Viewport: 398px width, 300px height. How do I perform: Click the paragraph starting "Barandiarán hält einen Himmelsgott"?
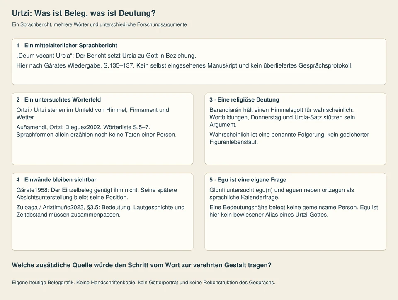[x=282, y=117]
